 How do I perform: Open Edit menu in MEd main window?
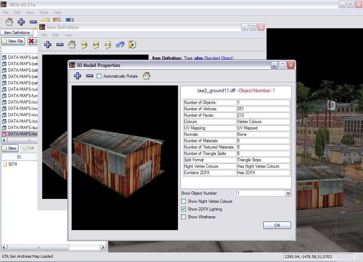(x=17, y=12)
